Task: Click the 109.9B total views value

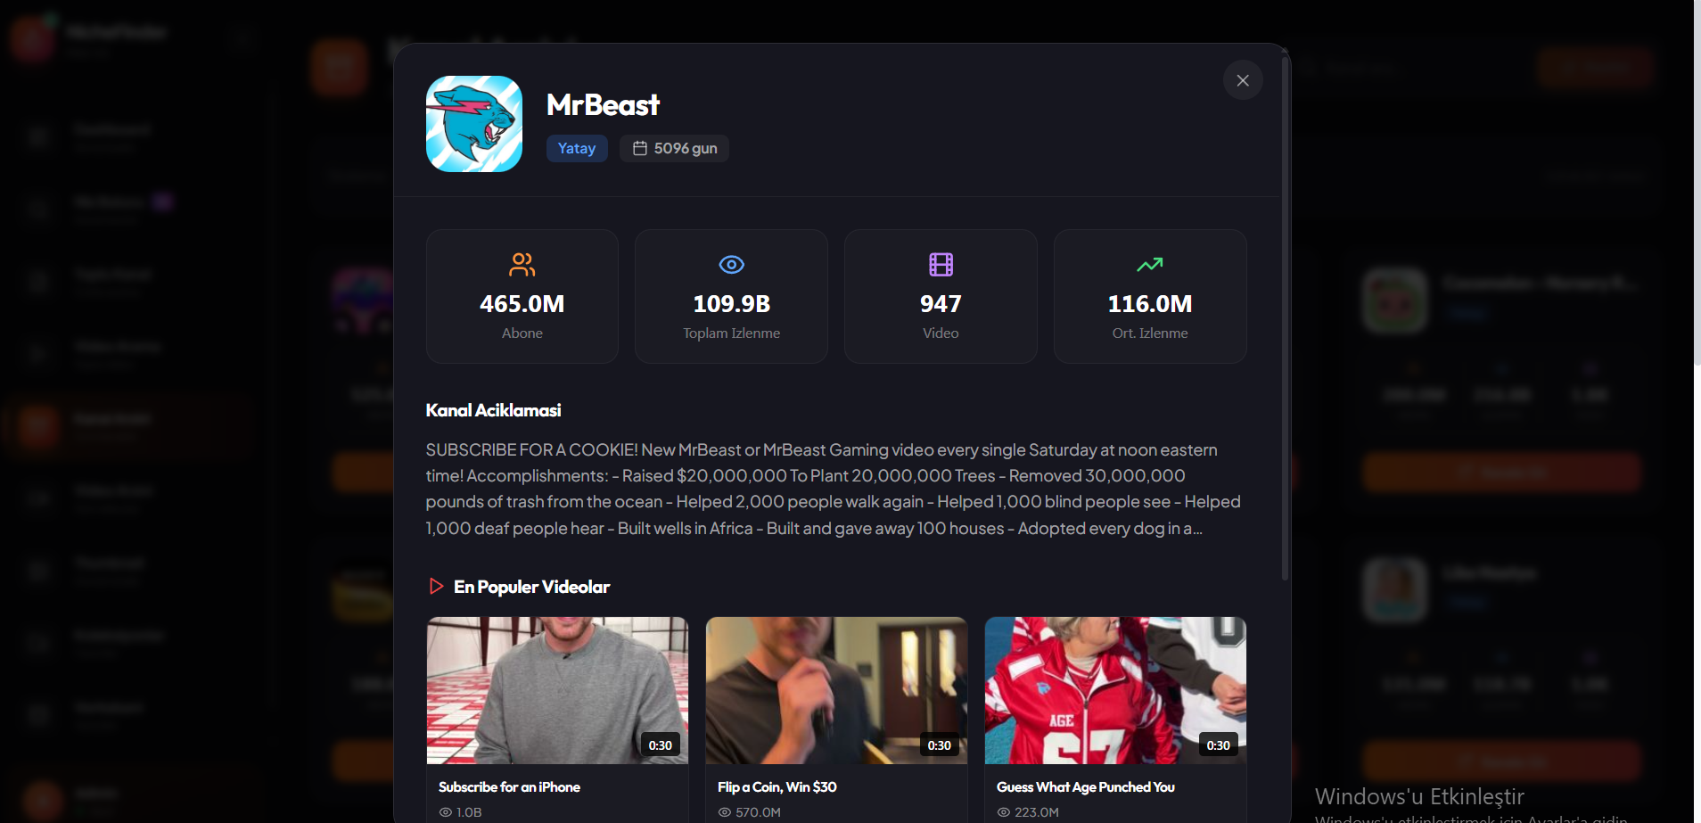Action: pyautogui.click(x=732, y=304)
